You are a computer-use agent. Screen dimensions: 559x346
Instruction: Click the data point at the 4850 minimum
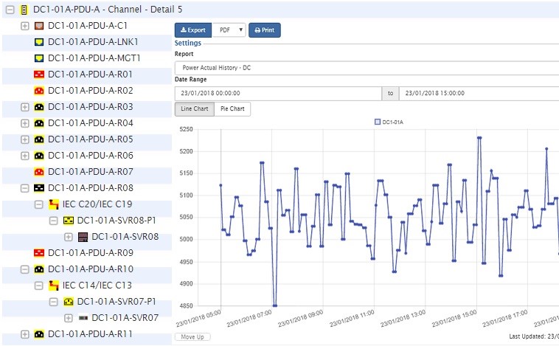(x=274, y=305)
